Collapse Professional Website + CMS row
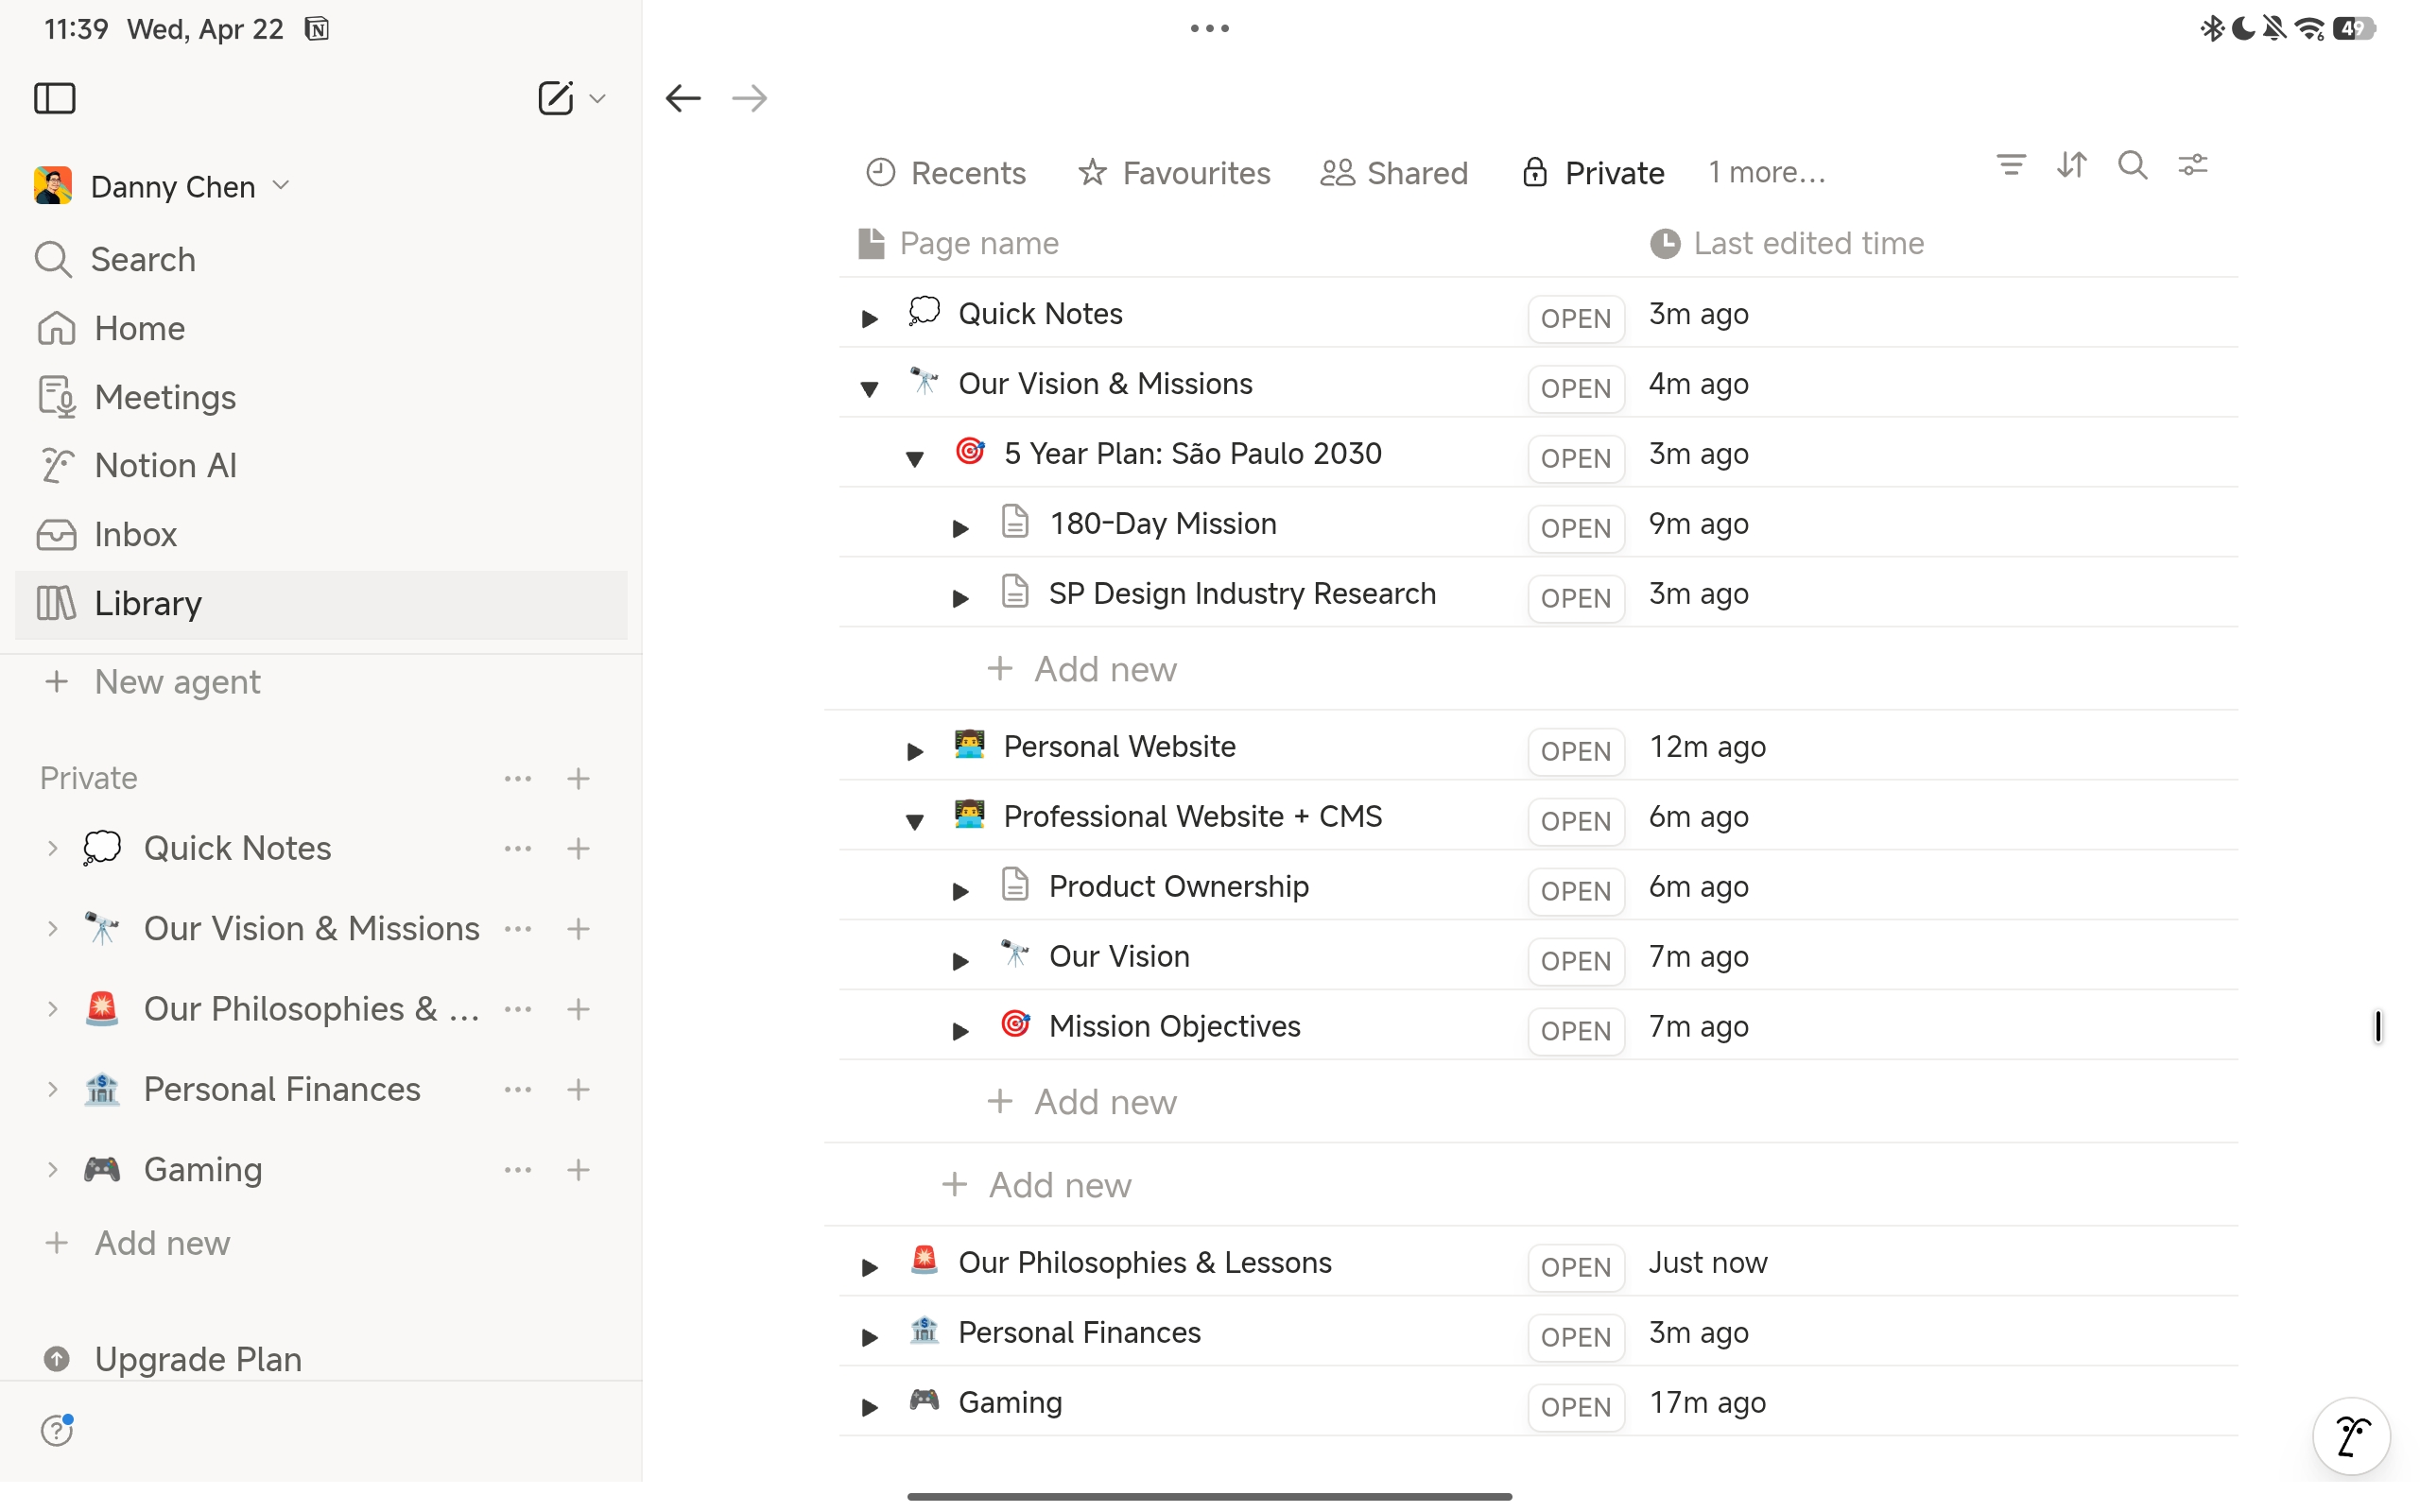The height and width of the screenshot is (1512, 2420). (914, 821)
